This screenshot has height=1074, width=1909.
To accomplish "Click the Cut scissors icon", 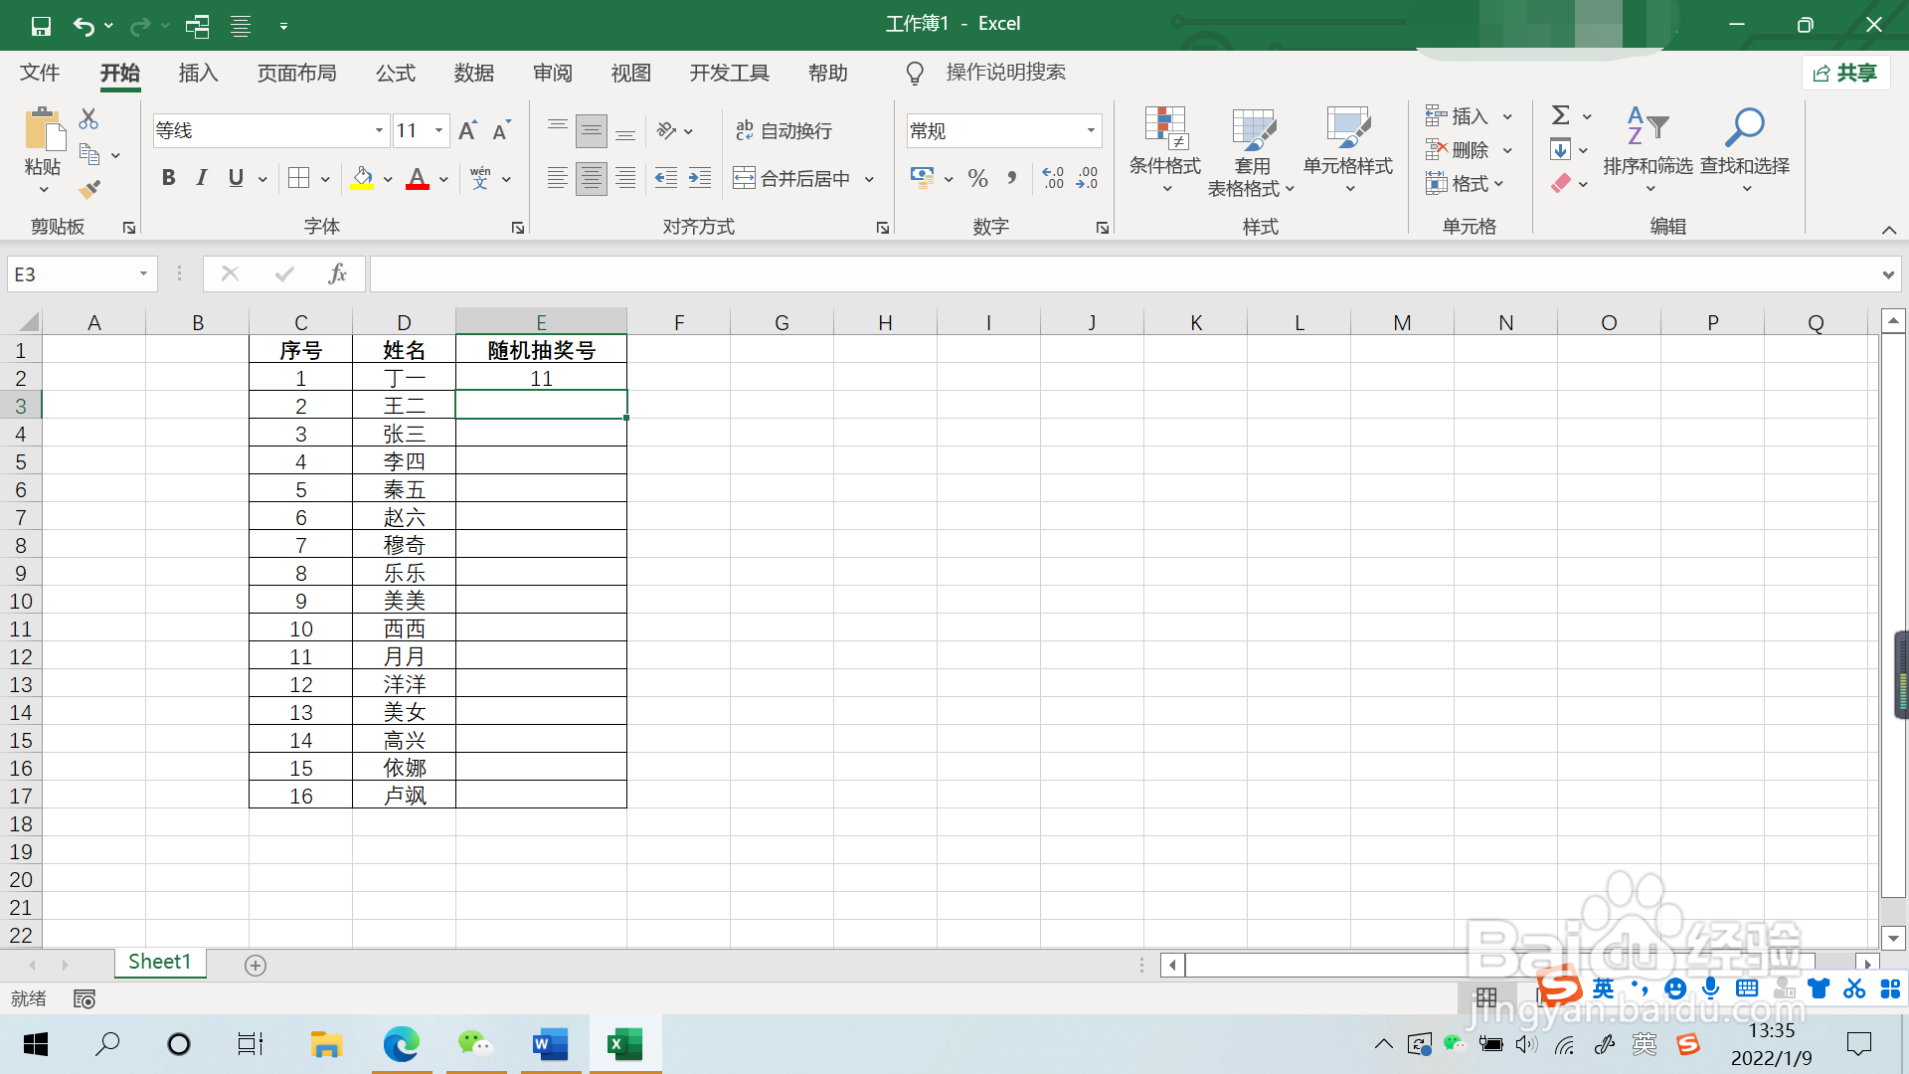I will point(88,119).
